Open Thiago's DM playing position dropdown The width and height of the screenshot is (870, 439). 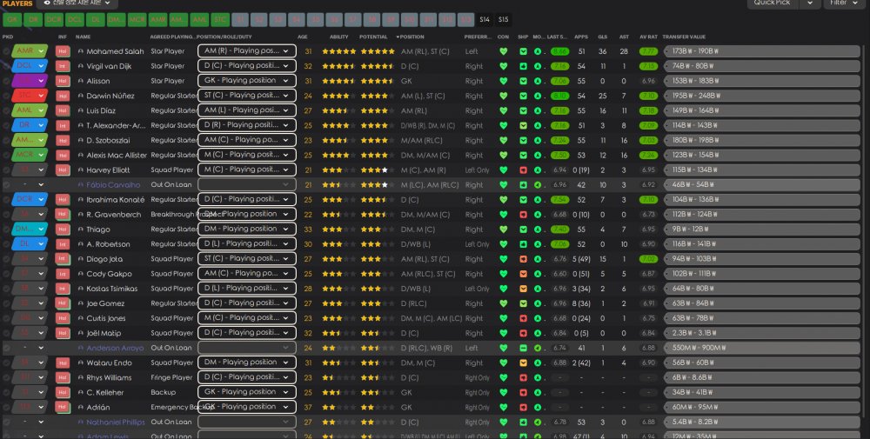(246, 229)
